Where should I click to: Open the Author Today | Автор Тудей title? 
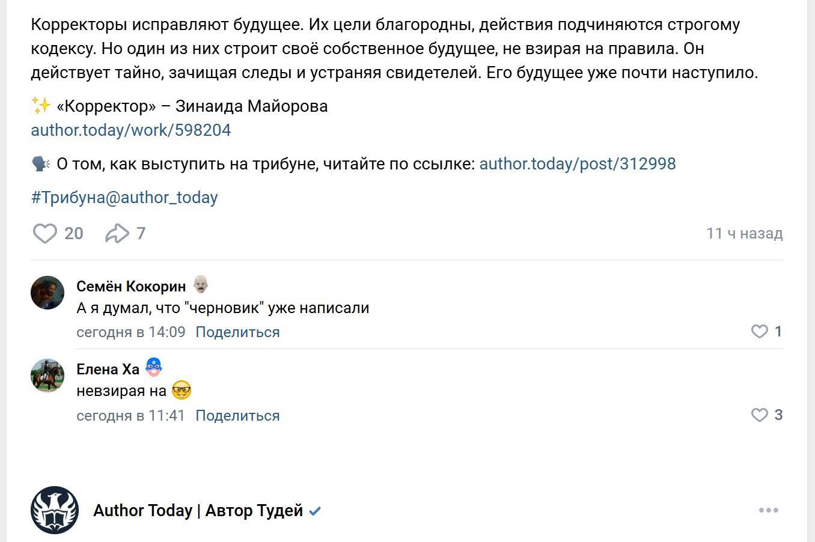click(x=198, y=511)
